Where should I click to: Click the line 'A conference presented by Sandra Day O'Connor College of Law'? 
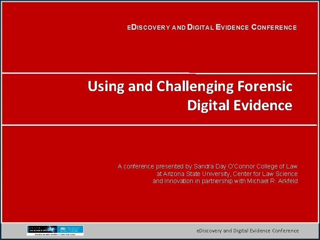[x=208, y=167]
